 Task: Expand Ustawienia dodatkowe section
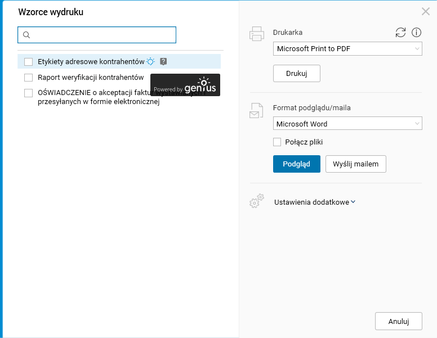click(x=314, y=202)
